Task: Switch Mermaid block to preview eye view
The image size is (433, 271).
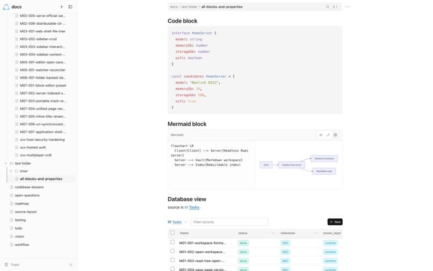Action: tap(321, 135)
